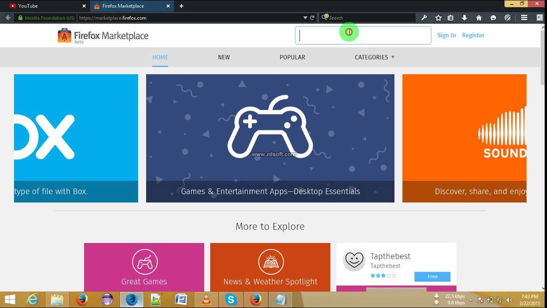This screenshot has width=547, height=308.
Task: Click the smiley chat icon in toolbar
Action: 493,18
